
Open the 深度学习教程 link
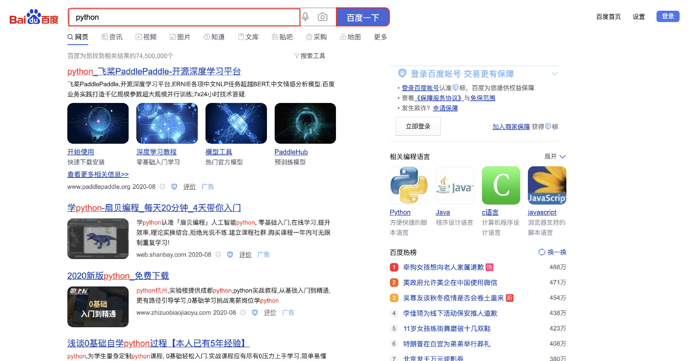coord(156,152)
